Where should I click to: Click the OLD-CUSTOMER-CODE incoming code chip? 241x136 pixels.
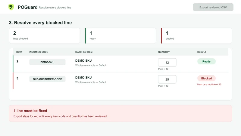coord(47,79)
